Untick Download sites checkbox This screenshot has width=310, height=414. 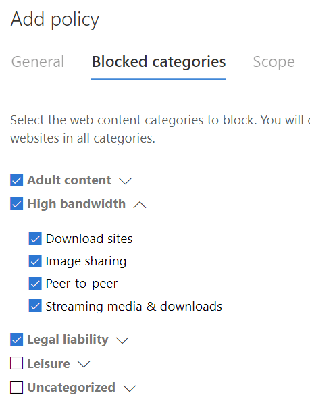pyautogui.click(x=35, y=238)
